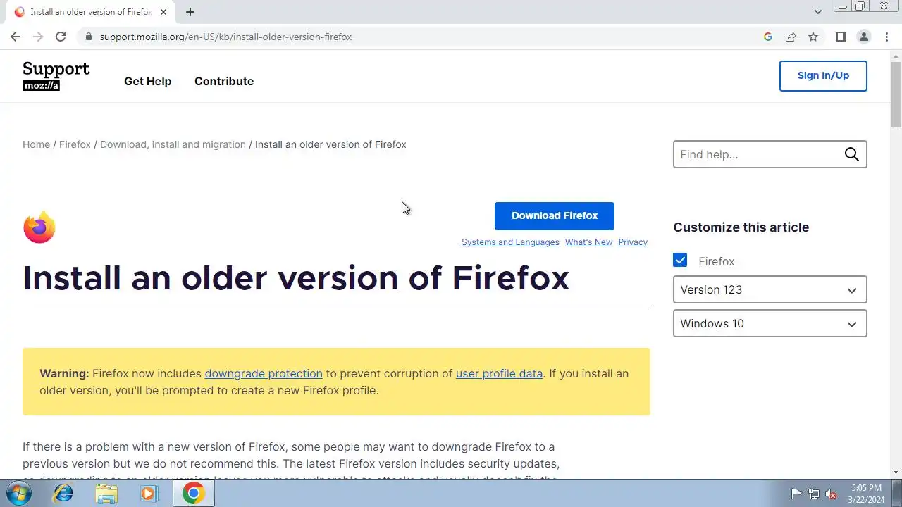Click the share page icon
The width and height of the screenshot is (902, 507).
coord(791,37)
